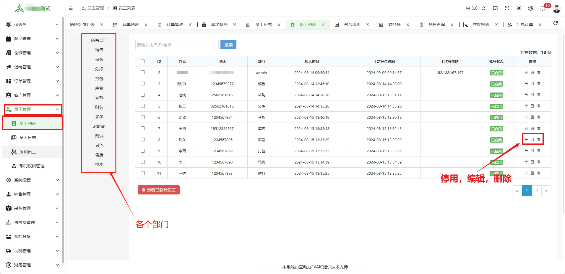The image size is (565, 274).
Task: Open 查看已删除员工 to view deleted employees
Action: click(x=158, y=190)
